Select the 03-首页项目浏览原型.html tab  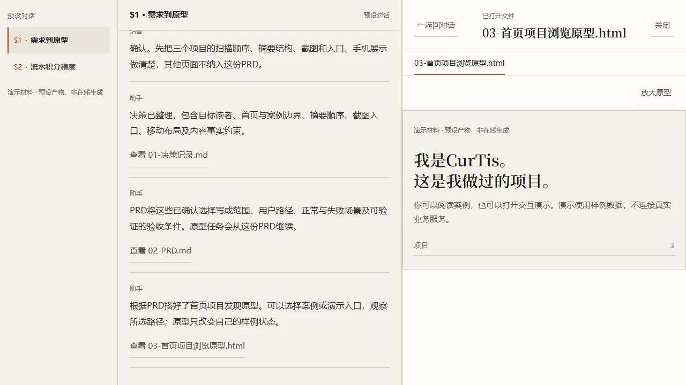[x=459, y=63]
